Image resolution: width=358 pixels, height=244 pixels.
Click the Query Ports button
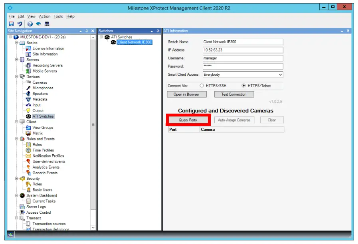click(188, 120)
